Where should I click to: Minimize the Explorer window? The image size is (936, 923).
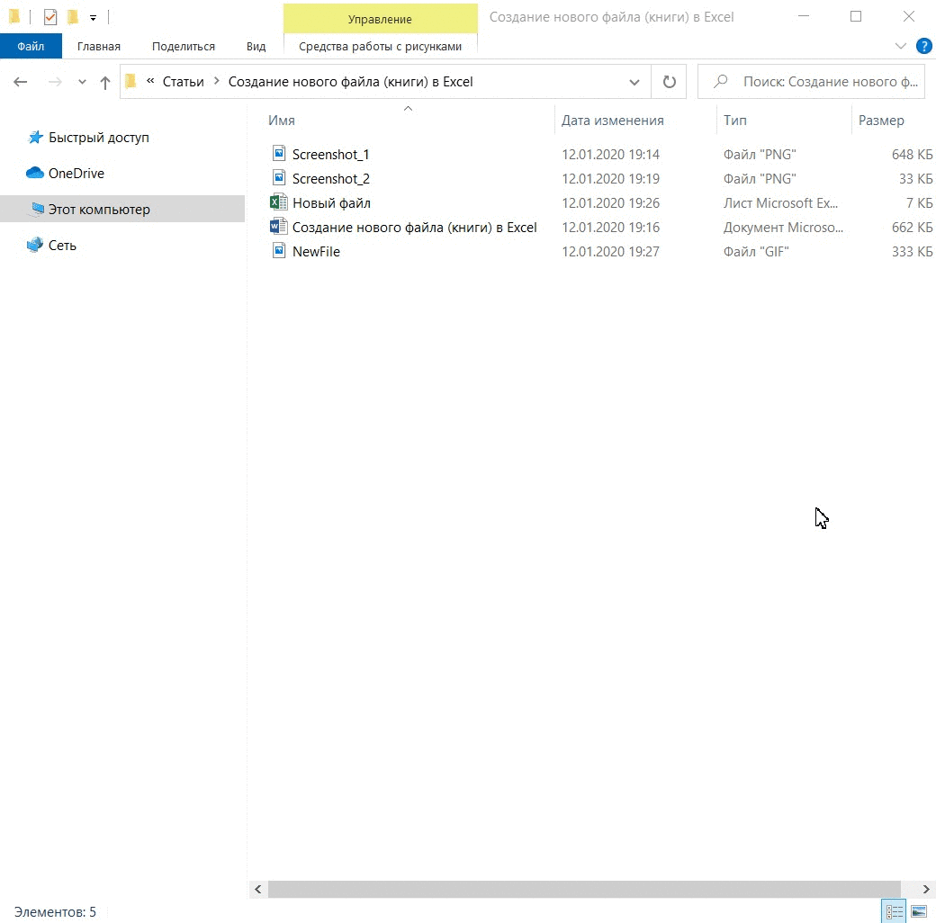(x=804, y=17)
